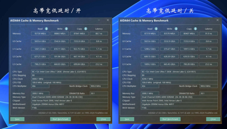The height and width of the screenshot is (129, 227).
Task: Click CPU Multiplier value 44x
Action: (40, 86)
